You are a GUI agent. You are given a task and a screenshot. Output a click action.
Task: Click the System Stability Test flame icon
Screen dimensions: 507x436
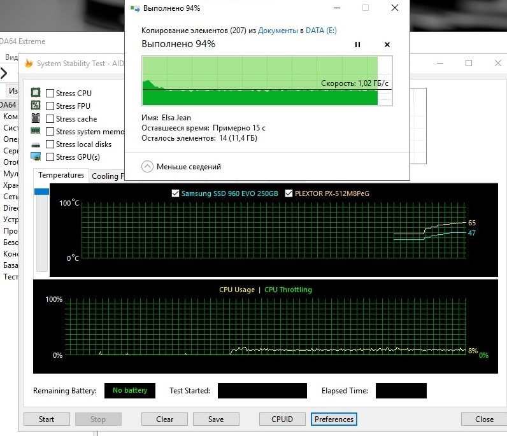(29, 64)
